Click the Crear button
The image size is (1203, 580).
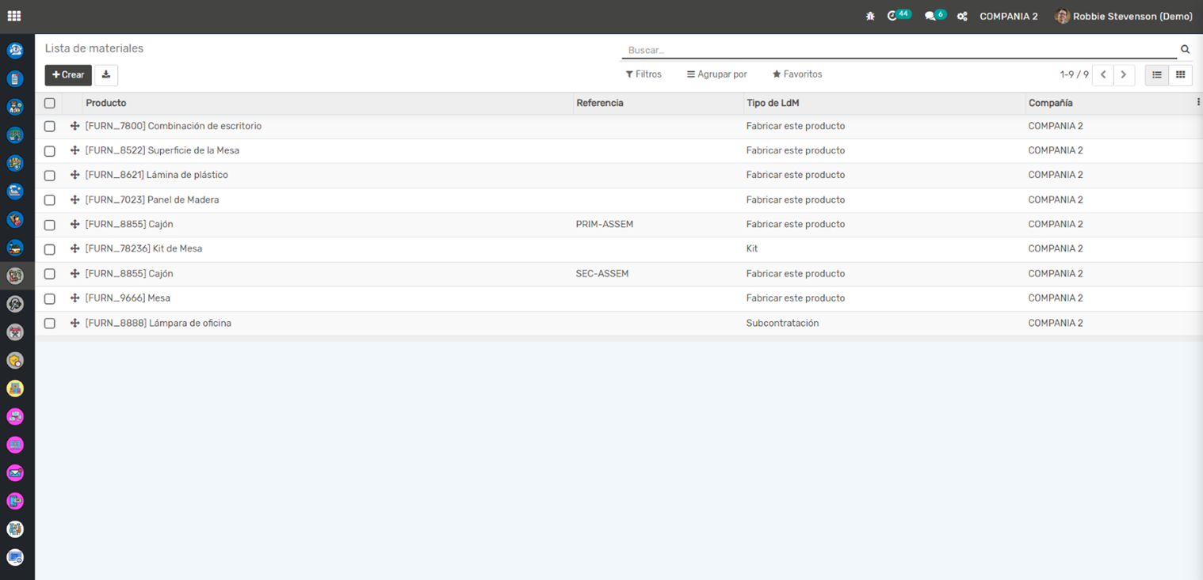pos(68,75)
